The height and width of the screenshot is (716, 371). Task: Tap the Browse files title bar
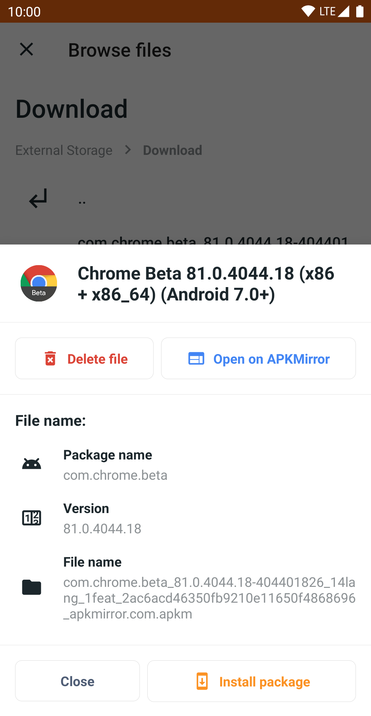[120, 49]
